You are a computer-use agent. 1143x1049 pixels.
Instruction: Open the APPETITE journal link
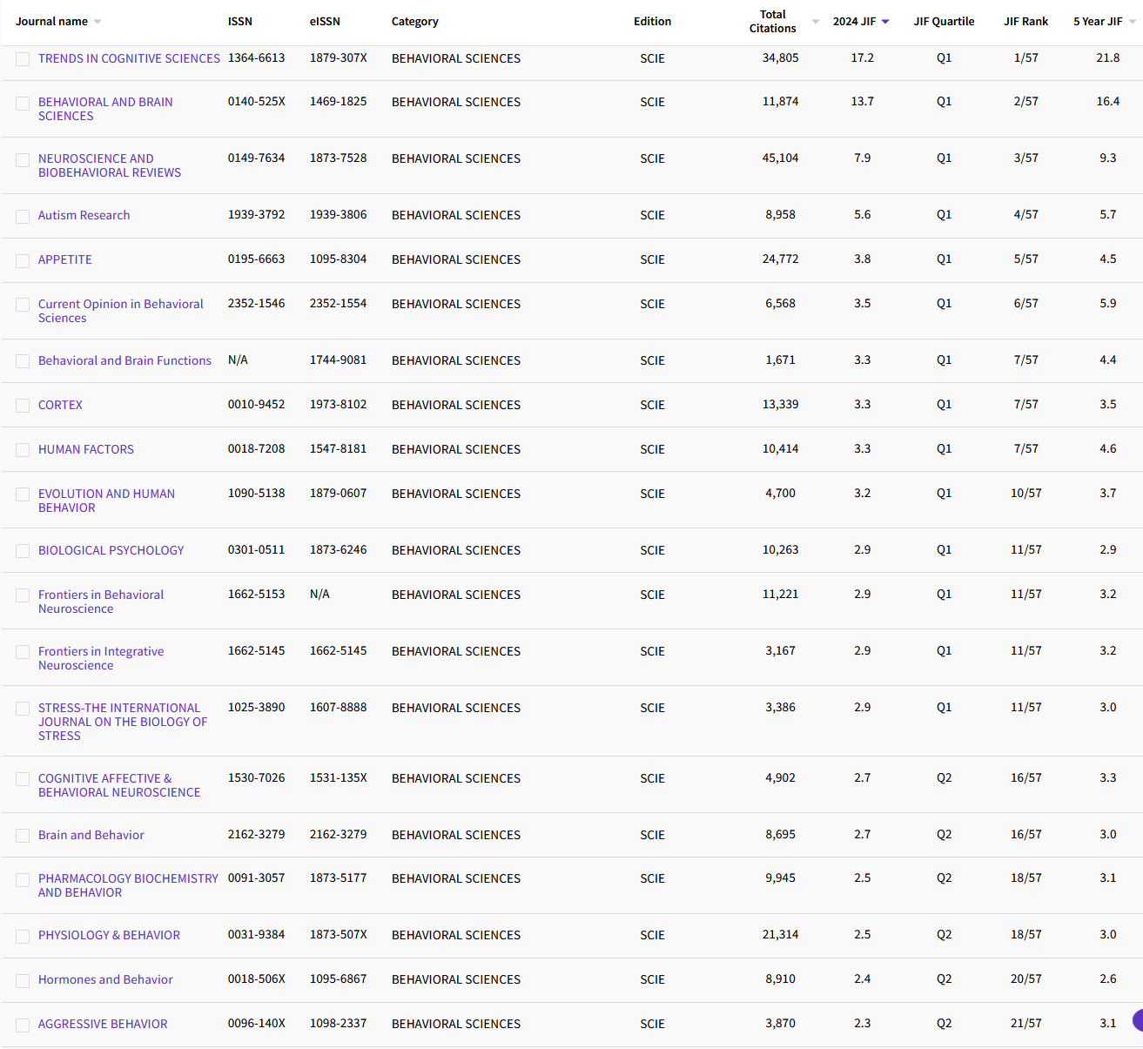pos(65,259)
